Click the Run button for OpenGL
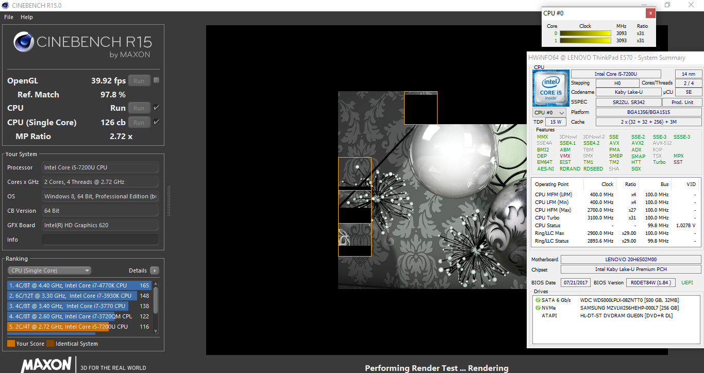Viewport: 704px width, 373px height. tap(139, 81)
